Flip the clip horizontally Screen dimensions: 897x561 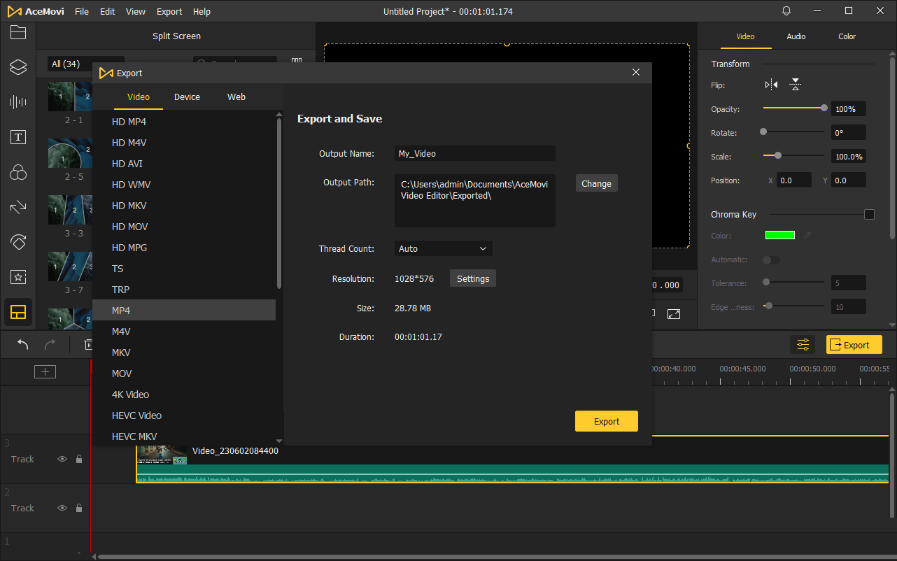[x=771, y=85]
